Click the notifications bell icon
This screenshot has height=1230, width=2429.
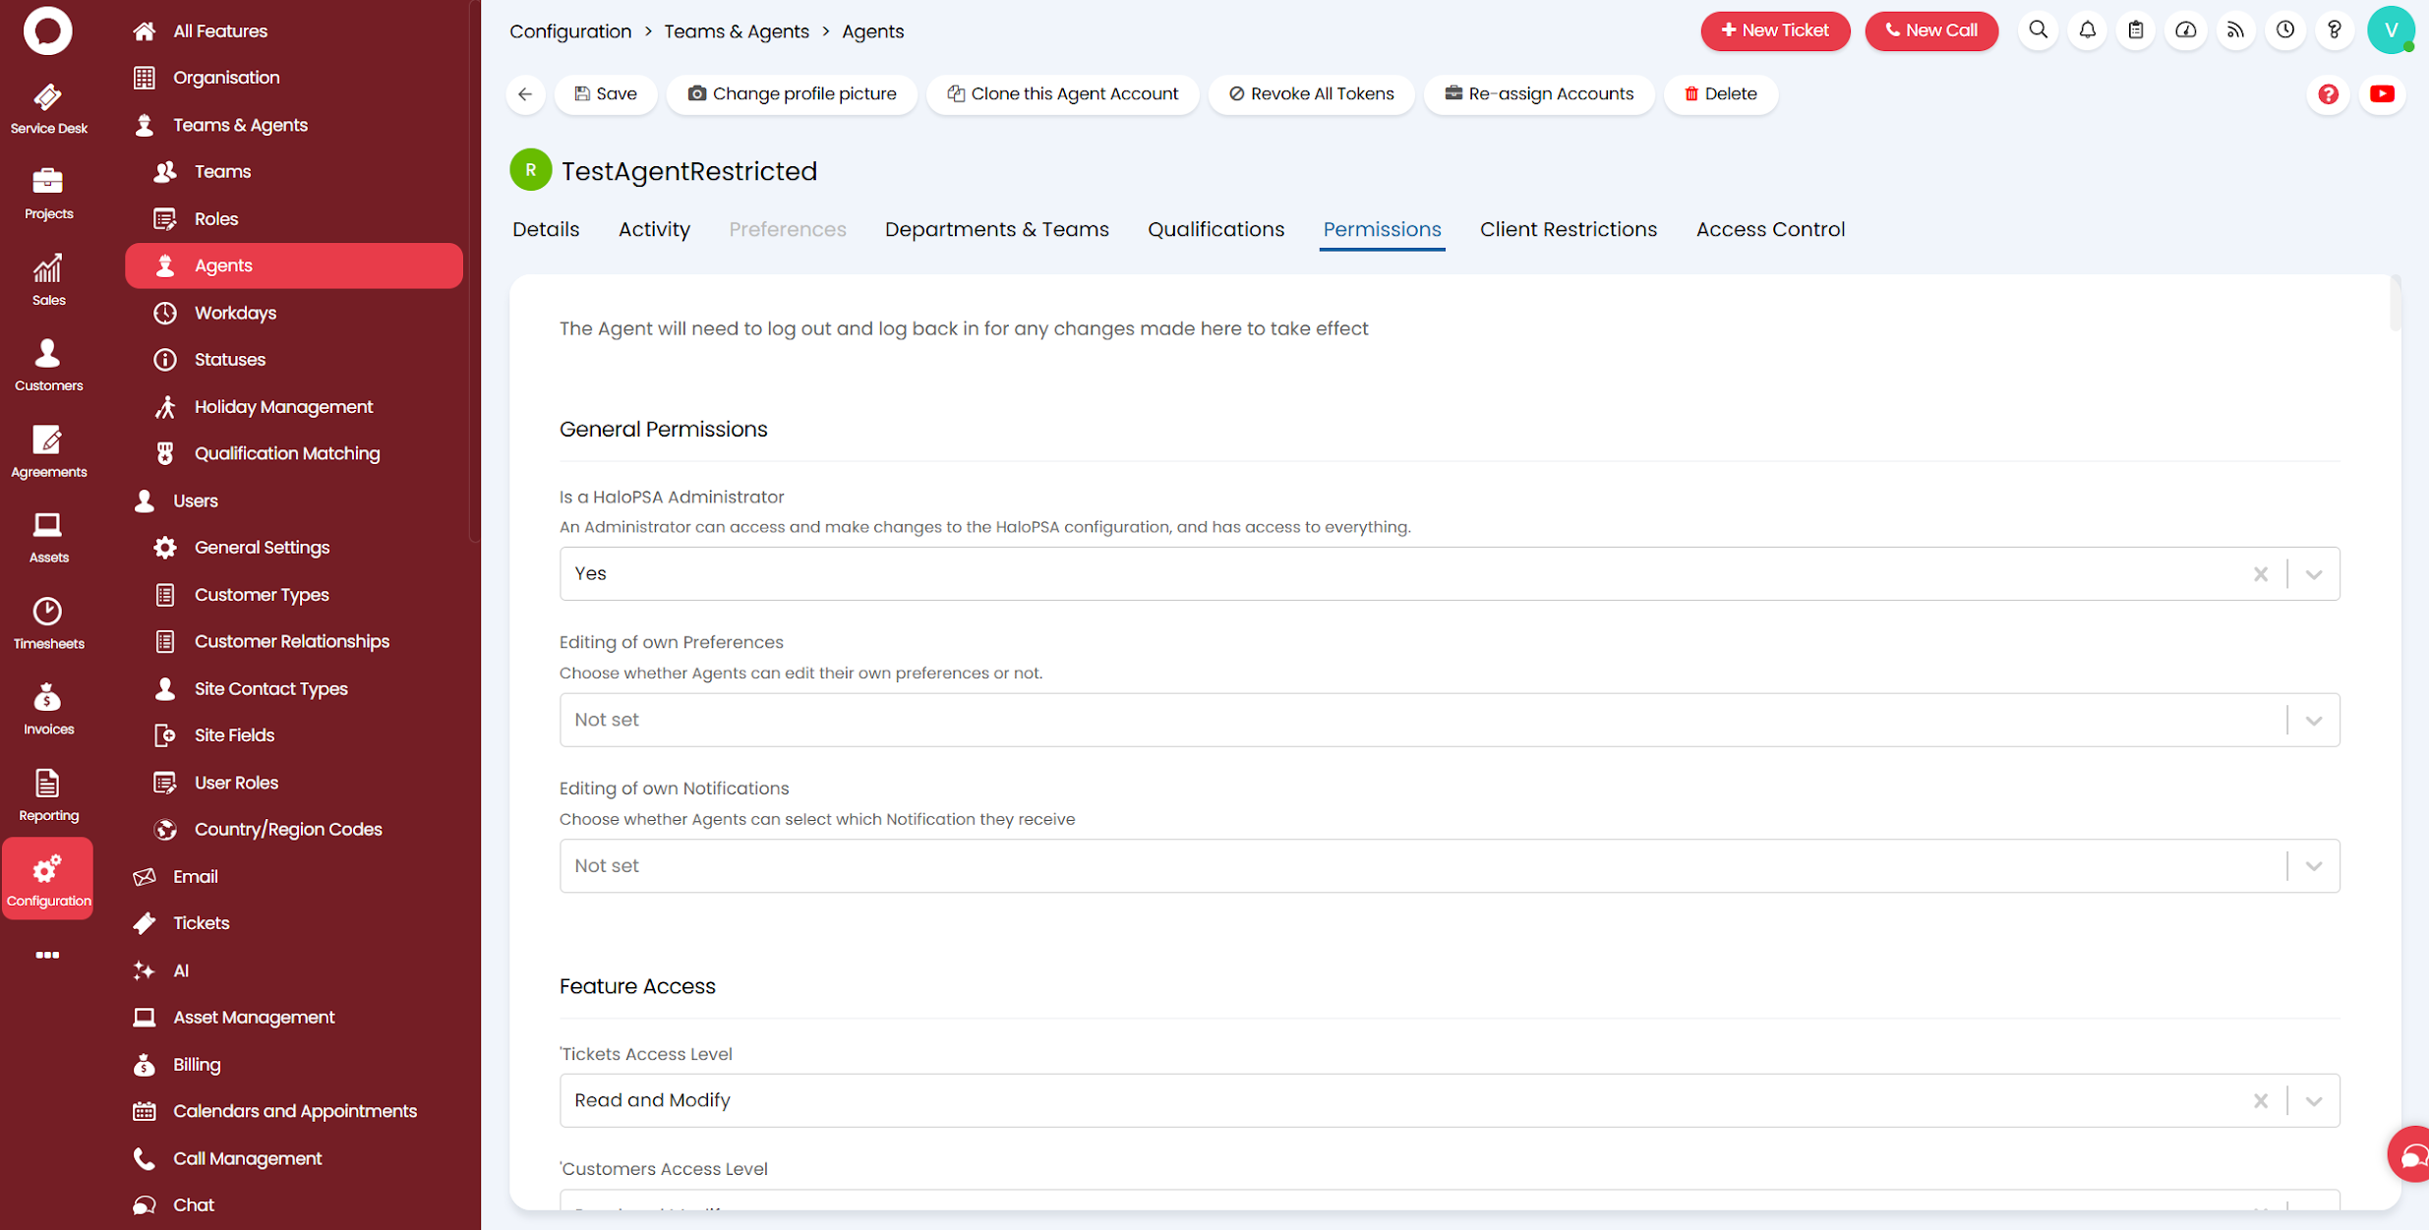point(2087,30)
